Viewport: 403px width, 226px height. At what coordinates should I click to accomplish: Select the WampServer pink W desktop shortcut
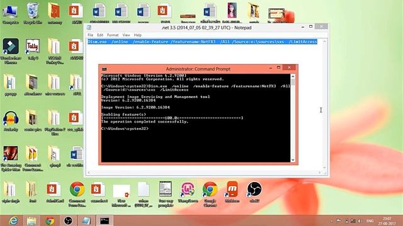188,192
